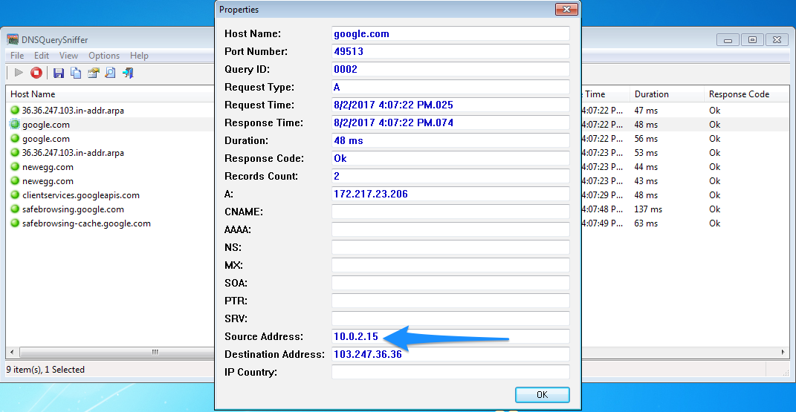The height and width of the screenshot is (412, 796).
Task: Minimize the DNSQuerySniffer window
Action: [728, 39]
